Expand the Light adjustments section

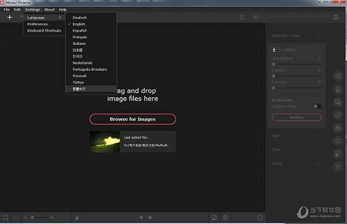[297, 136]
